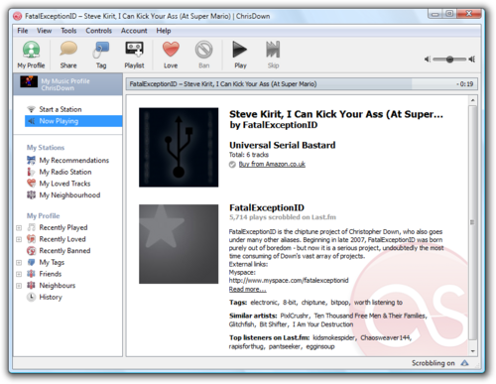
Task: Expand the Recently Played node
Action: [19, 228]
